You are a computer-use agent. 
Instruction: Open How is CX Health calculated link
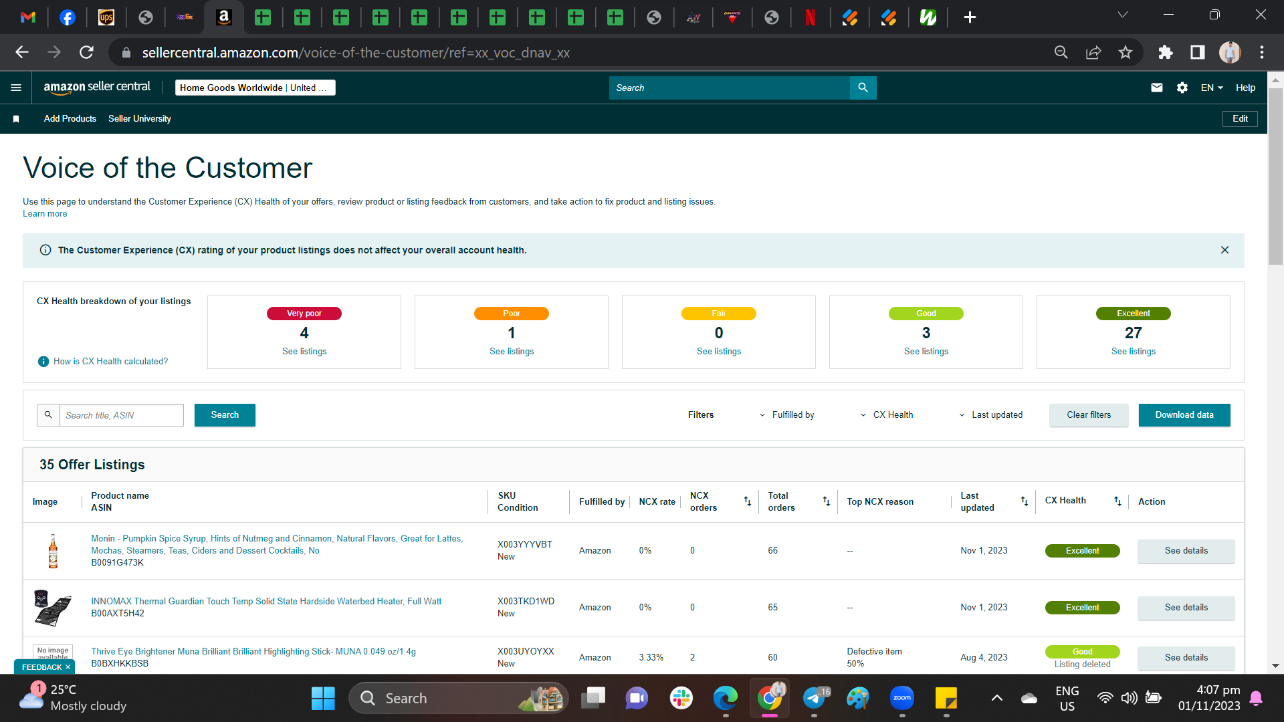pyautogui.click(x=111, y=362)
